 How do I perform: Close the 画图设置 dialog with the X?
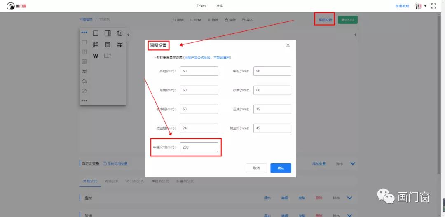click(x=288, y=45)
